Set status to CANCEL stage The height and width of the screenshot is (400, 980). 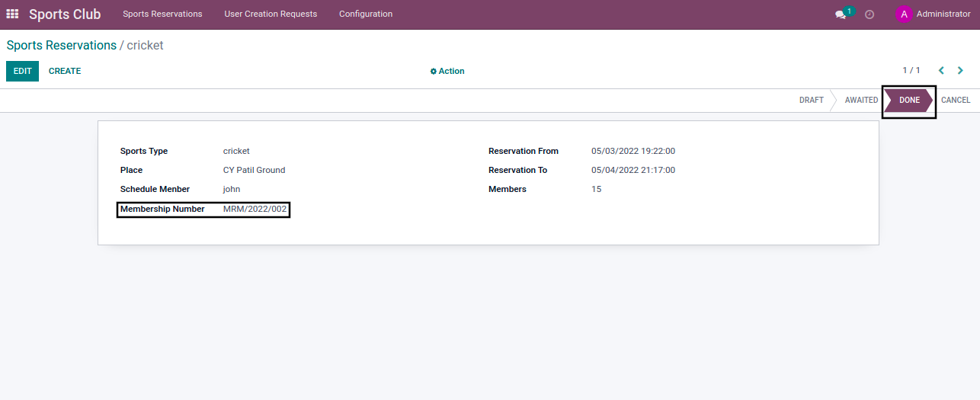[x=956, y=101]
